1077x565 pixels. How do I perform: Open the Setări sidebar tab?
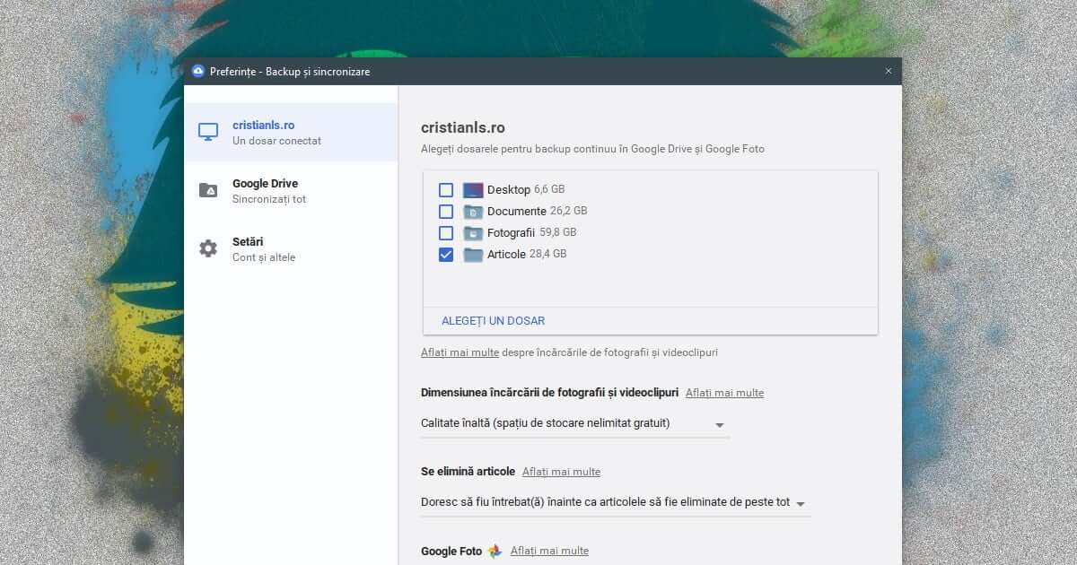tap(291, 249)
